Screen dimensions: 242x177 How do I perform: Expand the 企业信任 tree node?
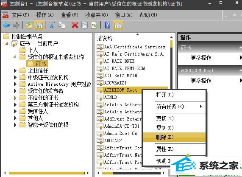pyautogui.click(x=15, y=70)
